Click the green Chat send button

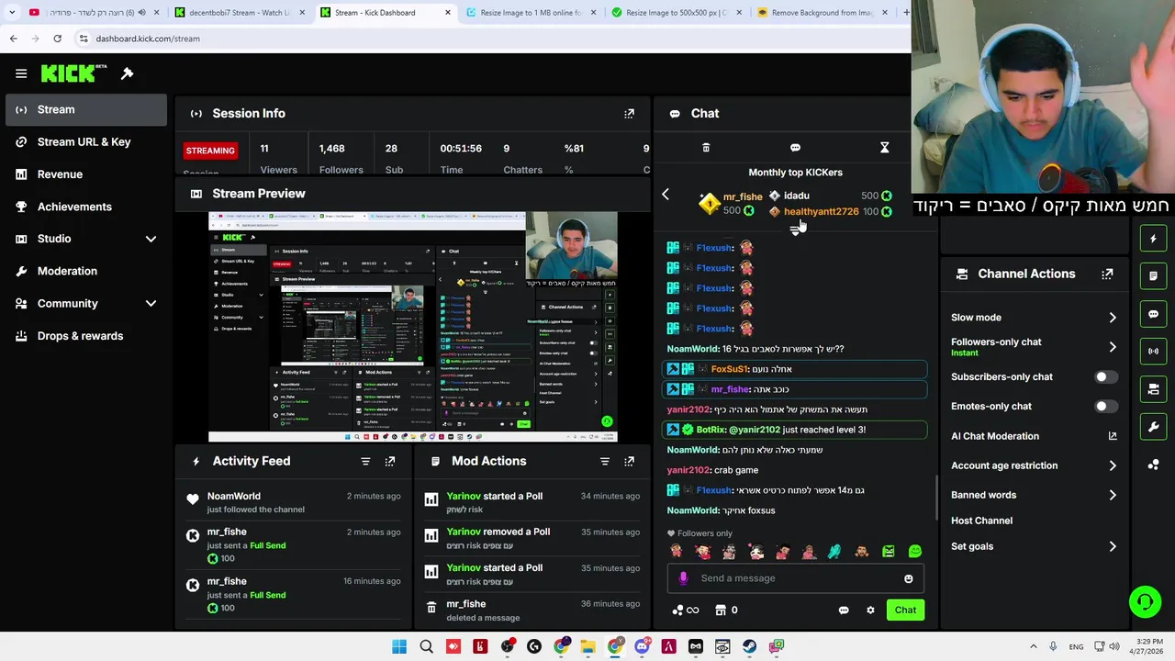point(905,611)
